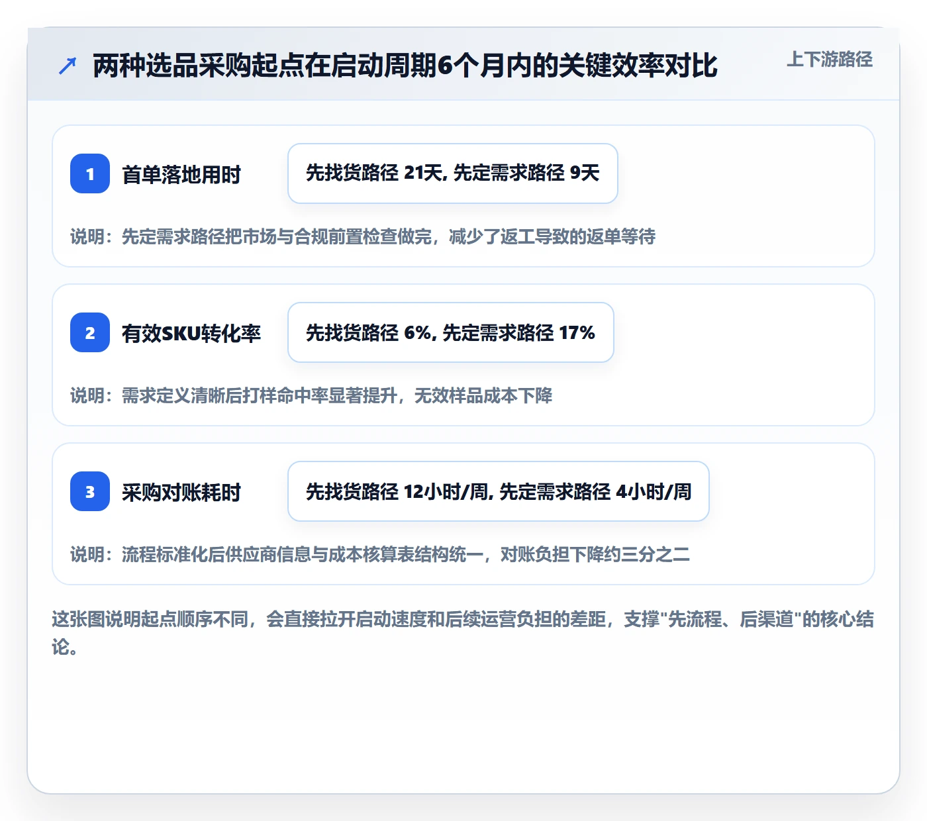This screenshot has height=821, width=927.
Task: Click the value box 先找货路径 6%, 先定需求路径 17%
Action: tap(451, 332)
